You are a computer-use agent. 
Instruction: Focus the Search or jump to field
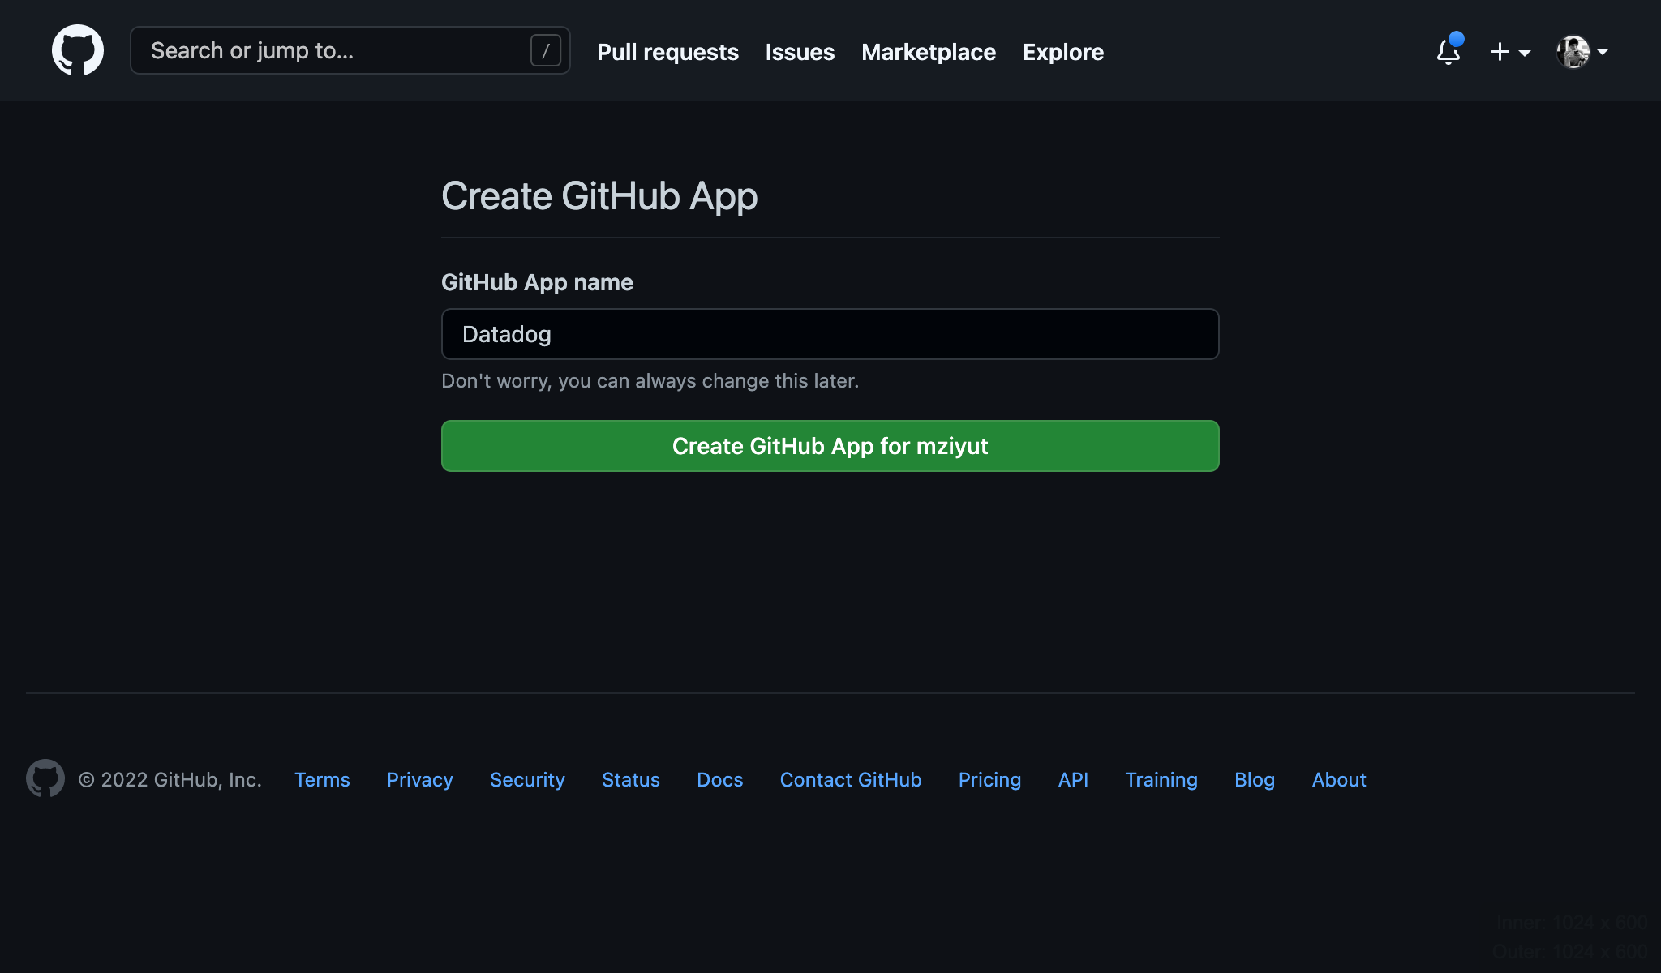(350, 50)
